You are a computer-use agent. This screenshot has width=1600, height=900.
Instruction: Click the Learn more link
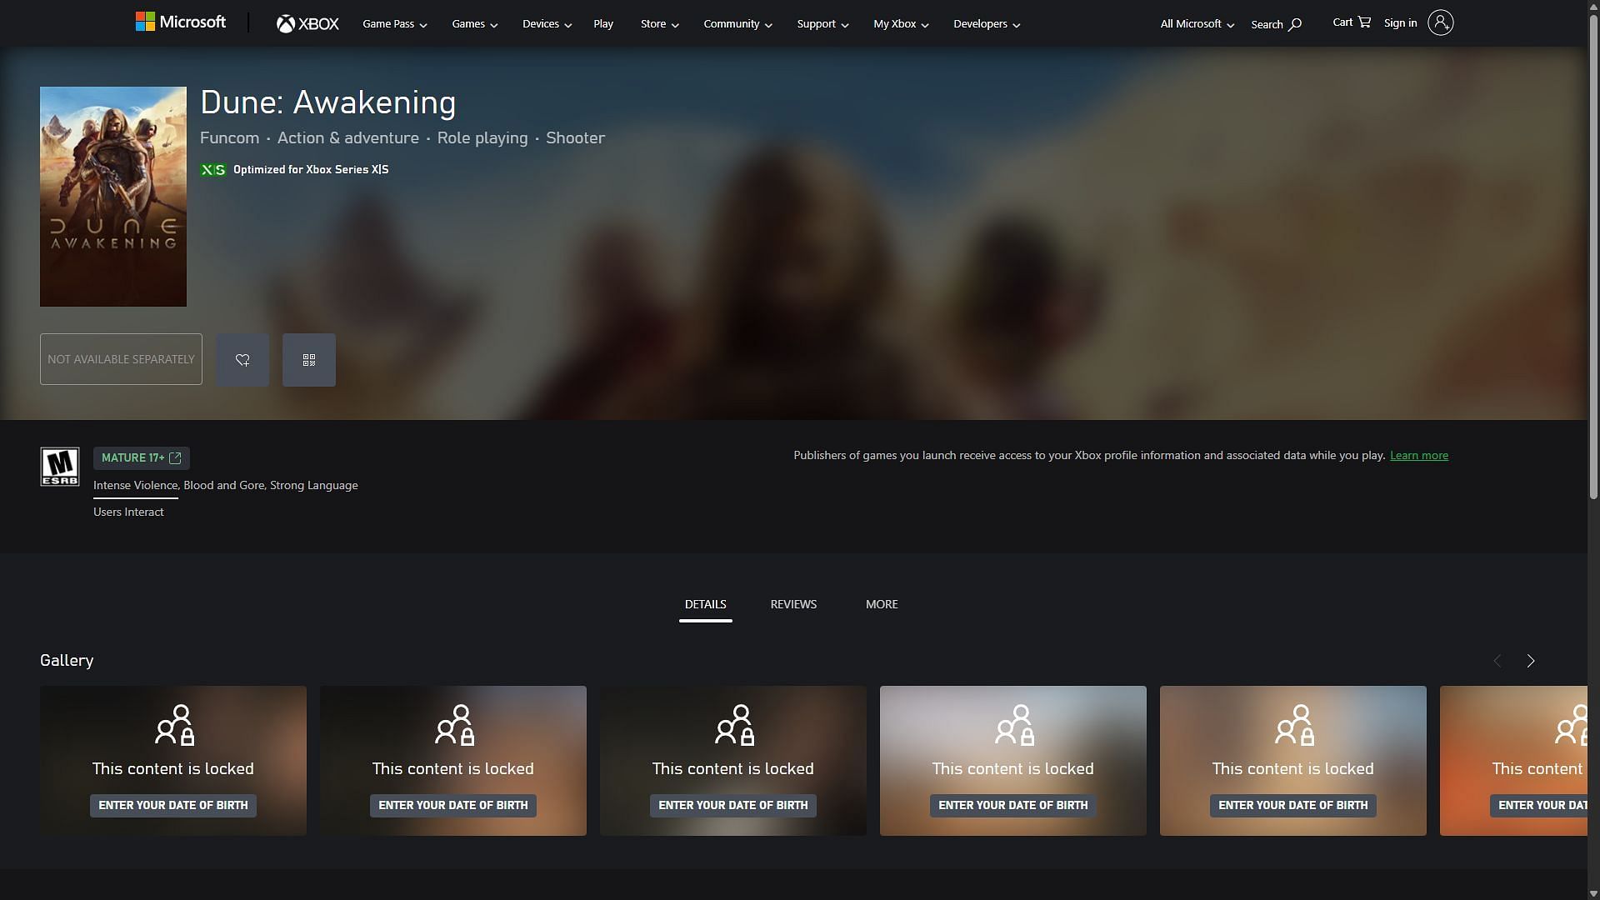pos(1419,456)
